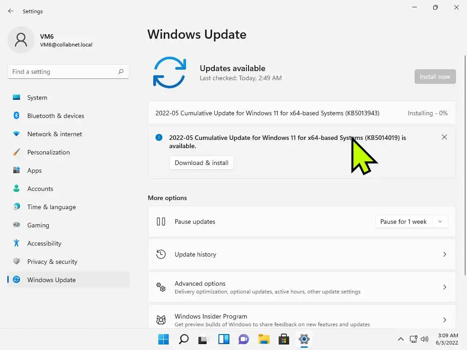Dismiss the KB5014019 available notice
Screen dimensions: 467x350
coord(444,137)
